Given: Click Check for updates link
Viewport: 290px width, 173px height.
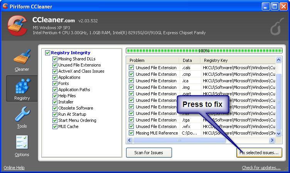Looking at the screenshot, I should pos(261,168).
